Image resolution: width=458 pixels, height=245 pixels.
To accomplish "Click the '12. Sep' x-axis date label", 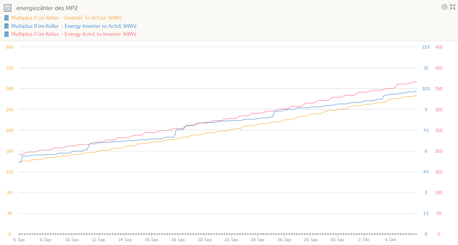I will click(98, 240).
